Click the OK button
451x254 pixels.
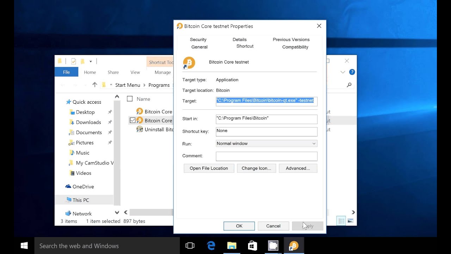(x=239, y=226)
